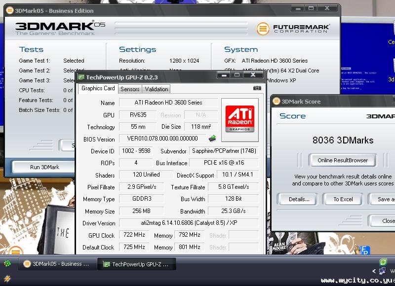Switch to the Graphics Card tab
The height and width of the screenshot is (286, 395).
tap(98, 88)
